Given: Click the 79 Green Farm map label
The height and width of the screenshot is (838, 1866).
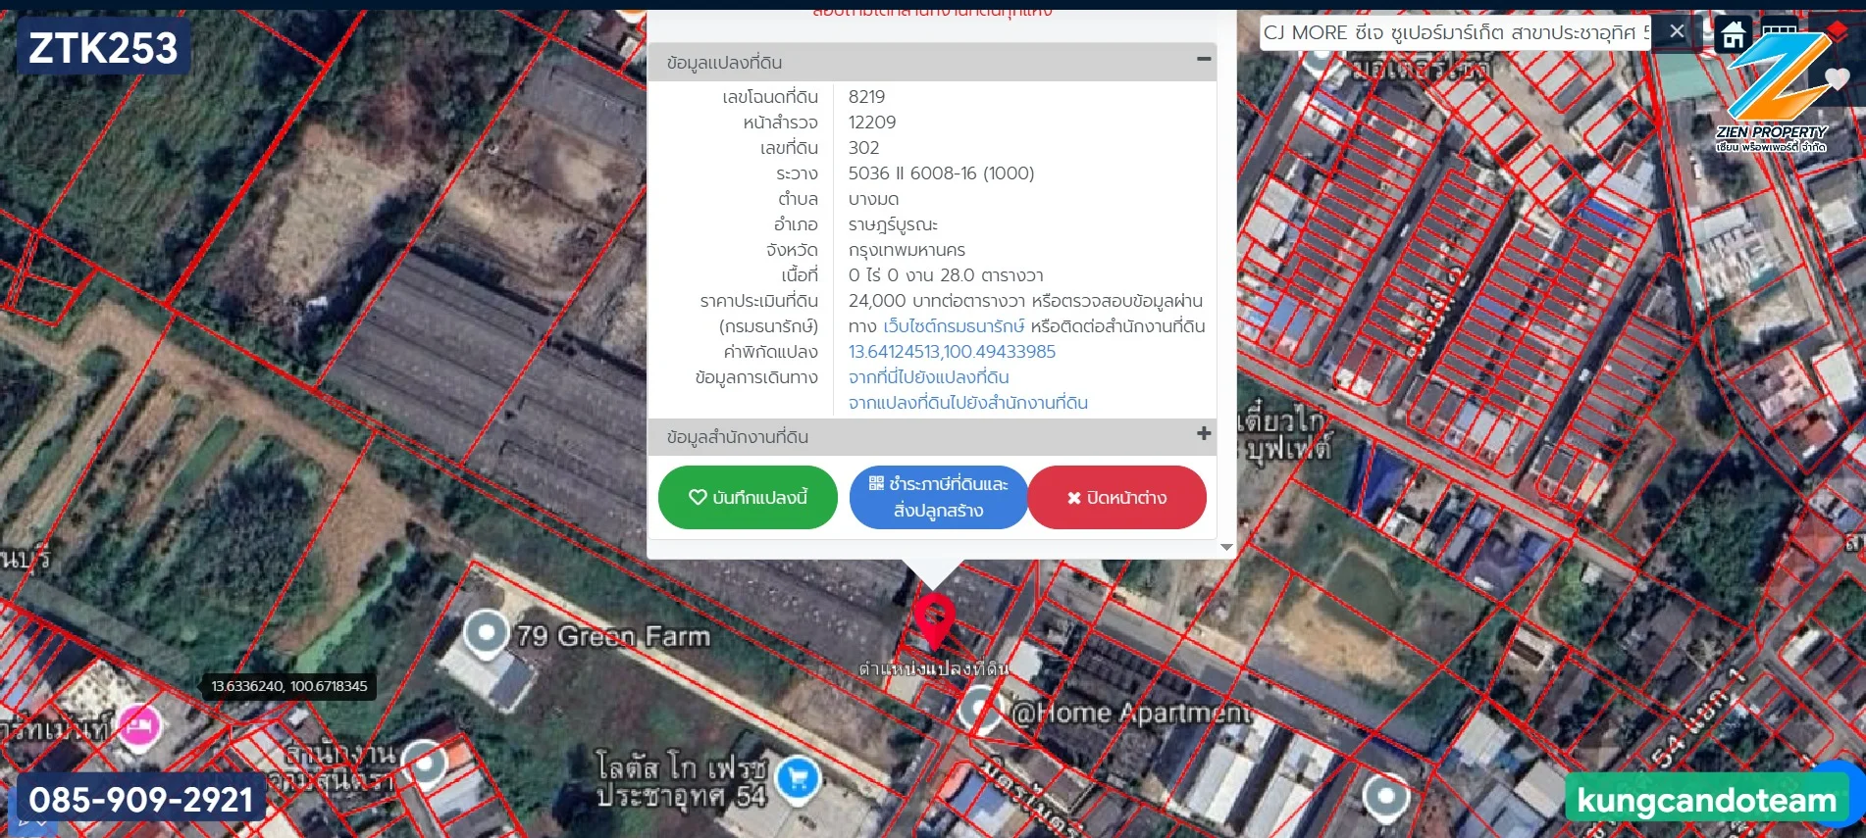Looking at the screenshot, I should [x=613, y=636].
